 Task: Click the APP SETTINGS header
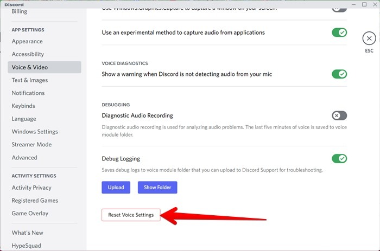pos(28,30)
